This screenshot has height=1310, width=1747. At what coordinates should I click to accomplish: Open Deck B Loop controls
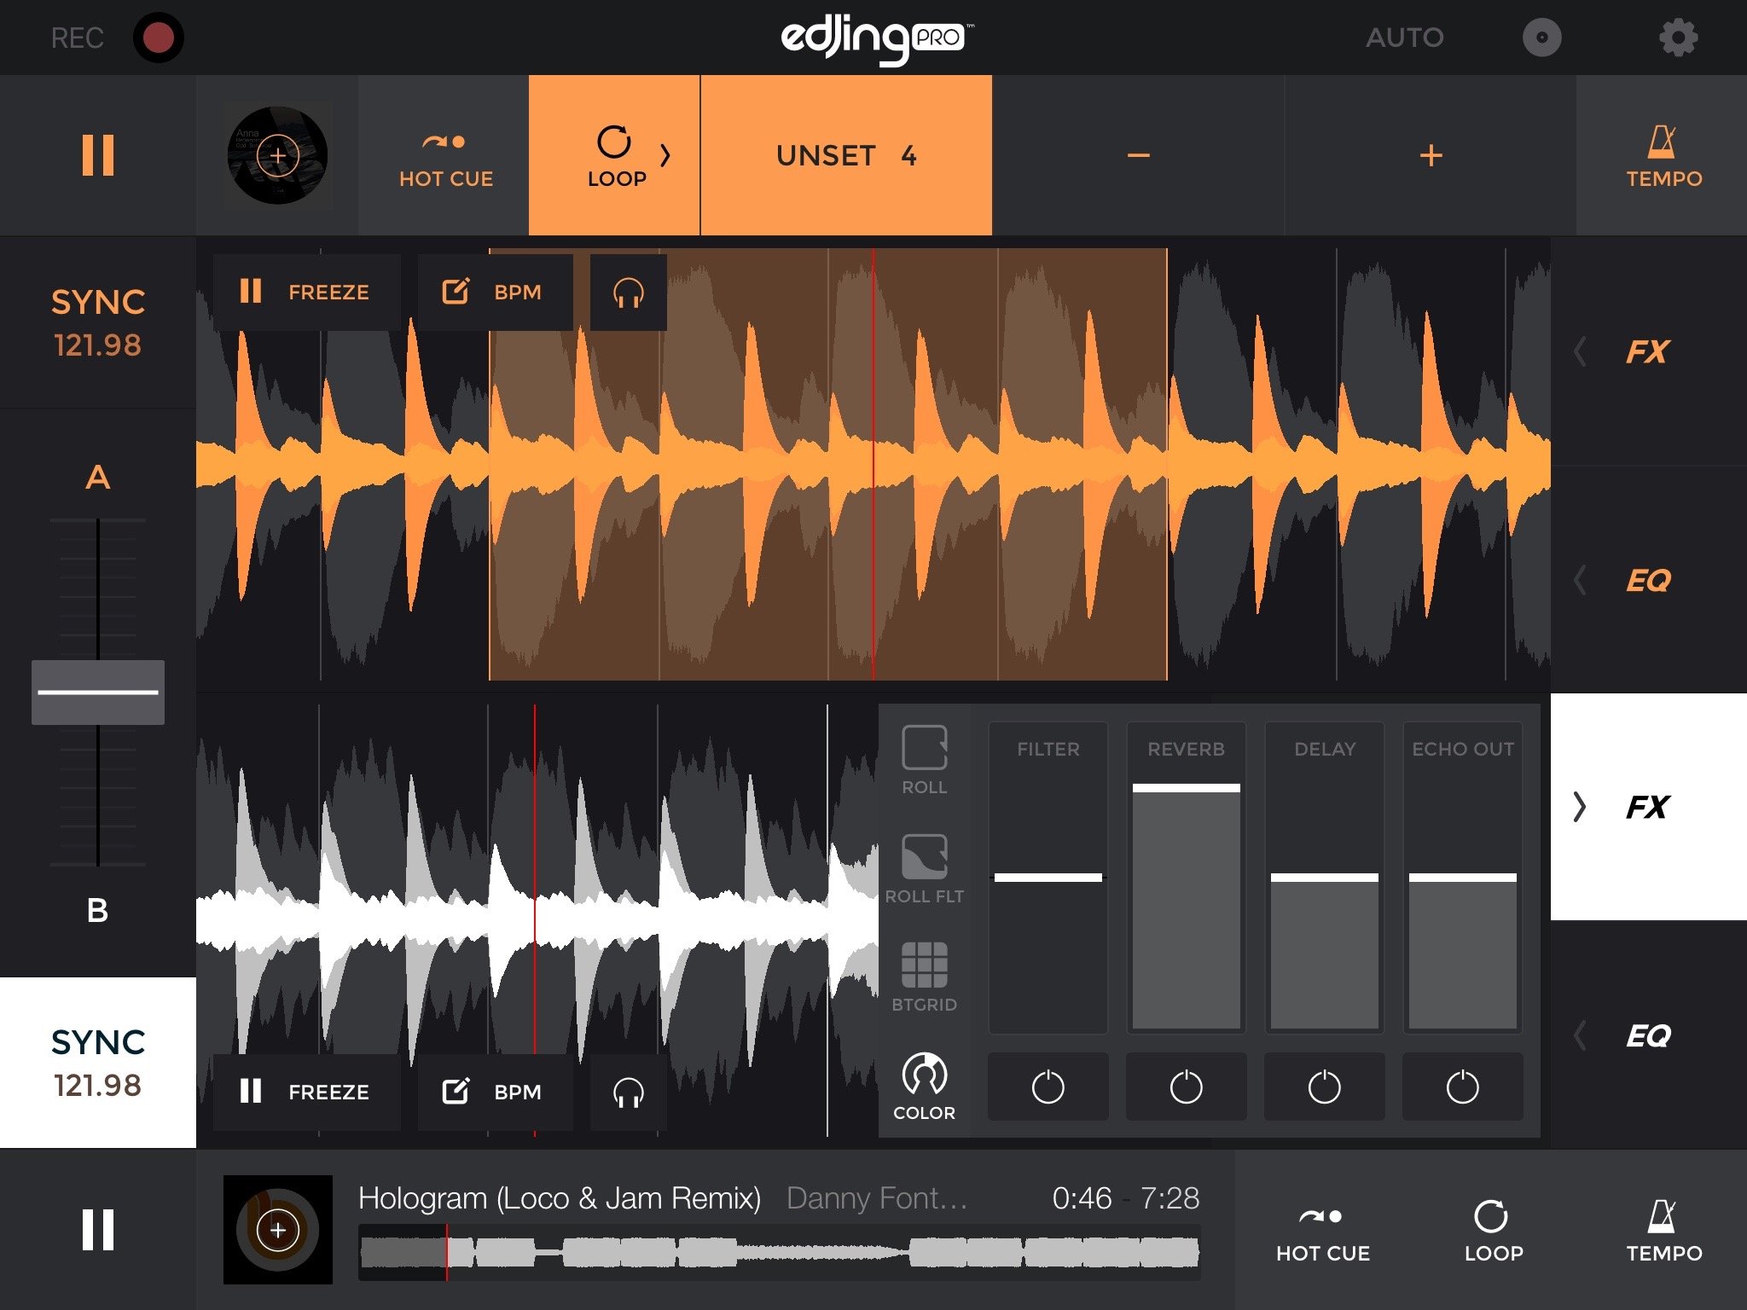point(1493,1229)
